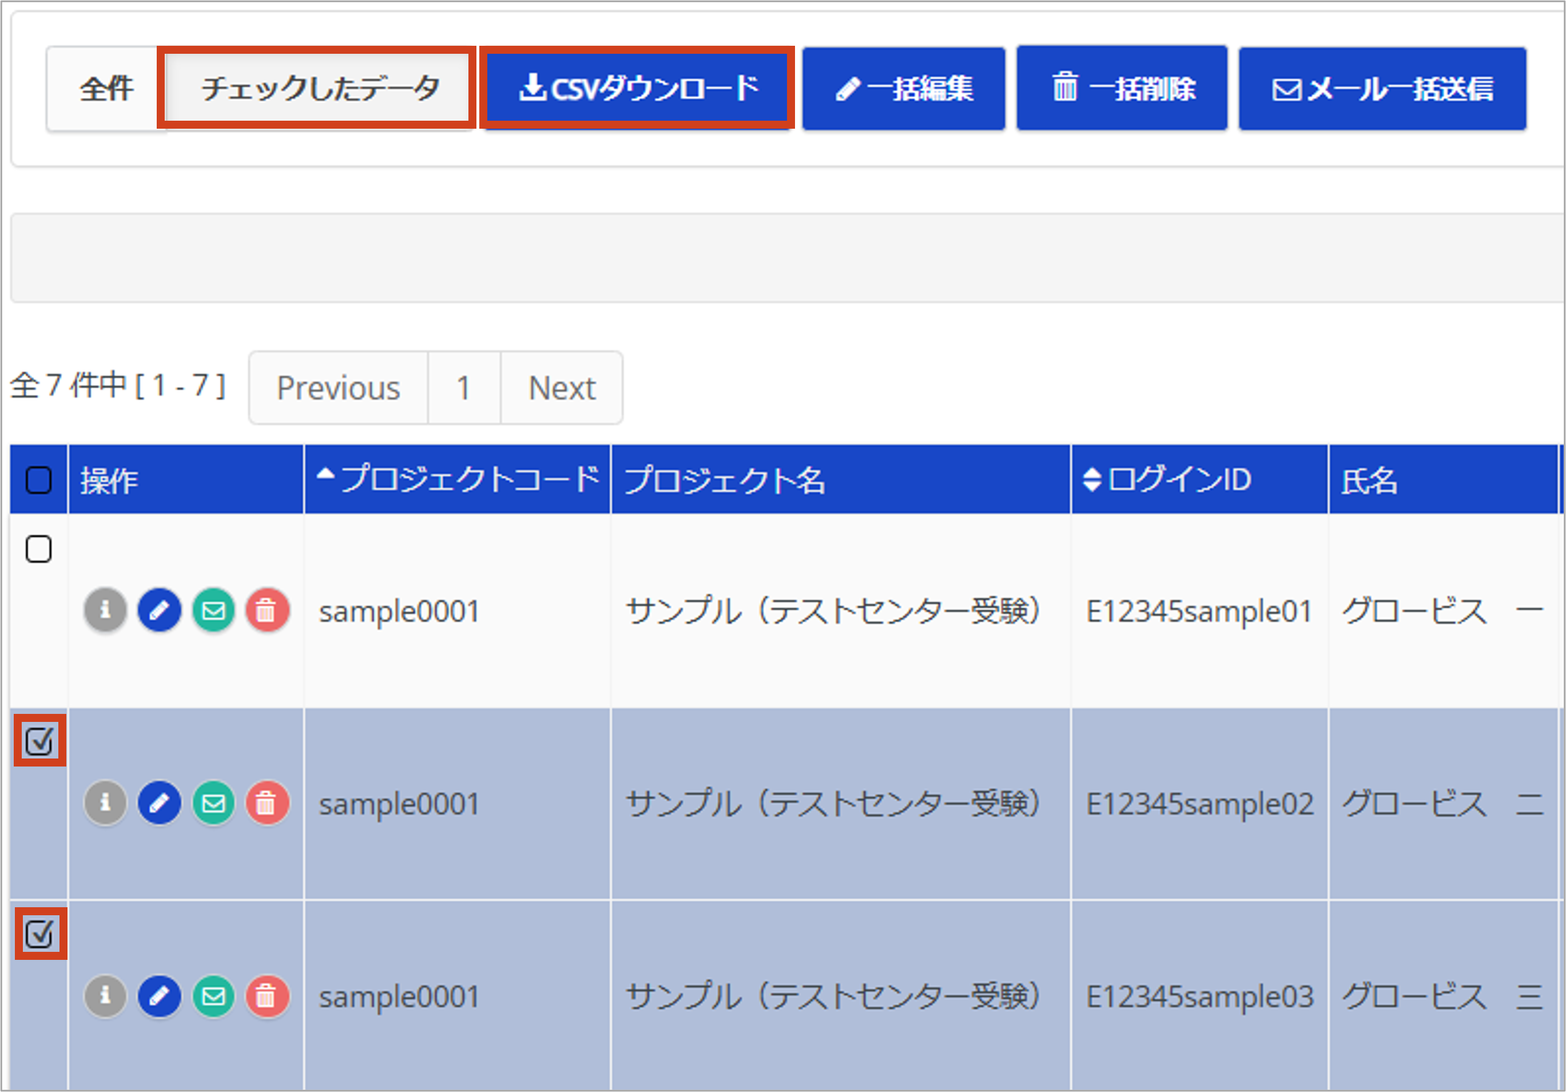
Task: Click login ID E12345sample03 cell
Action: 1199,996
